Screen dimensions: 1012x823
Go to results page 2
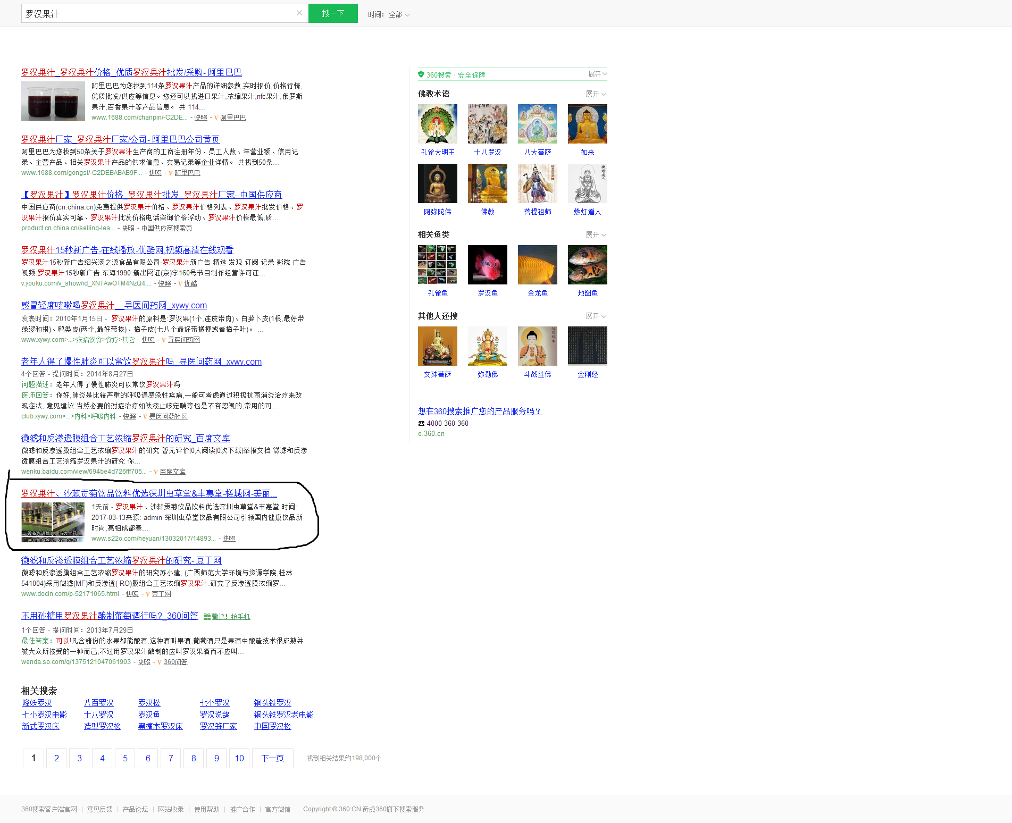56,758
